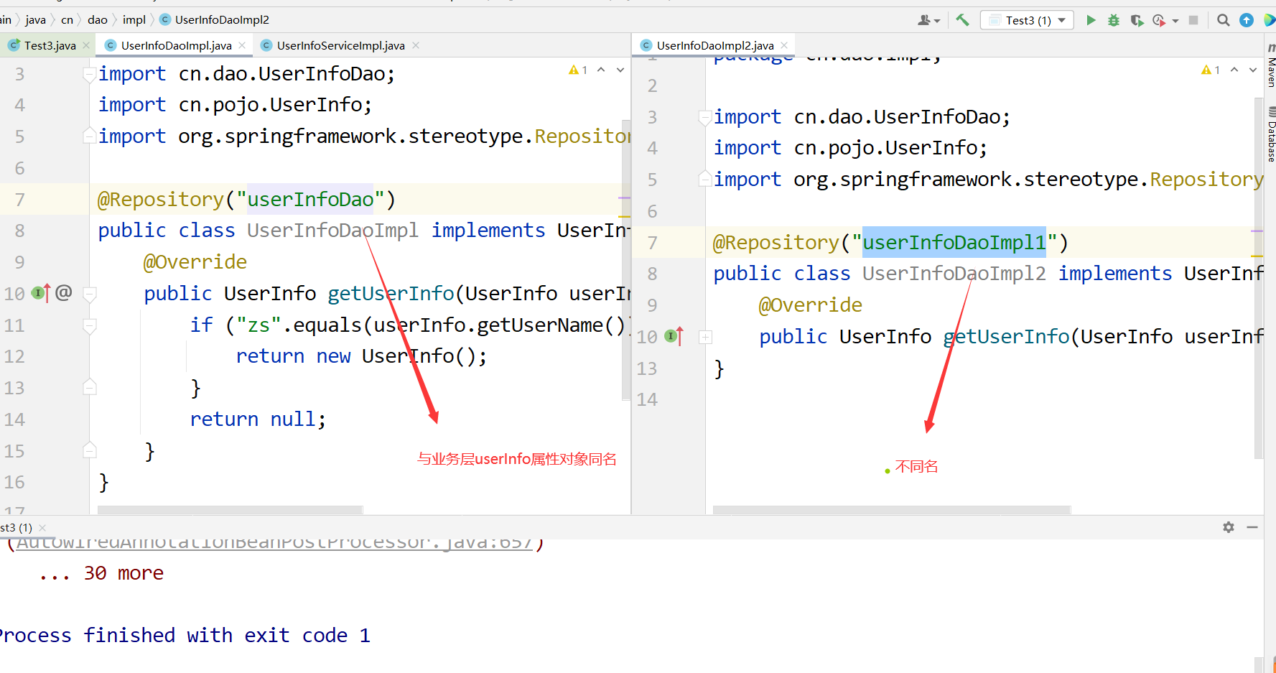Click 'return null;' on line 14

pos(258,419)
